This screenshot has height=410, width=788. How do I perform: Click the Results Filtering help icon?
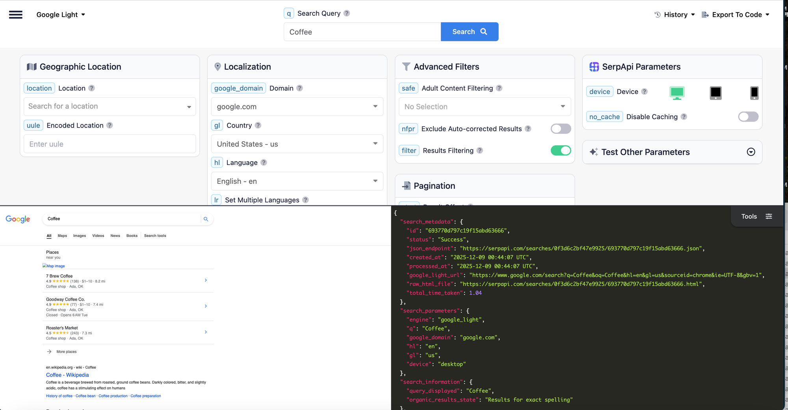480,150
